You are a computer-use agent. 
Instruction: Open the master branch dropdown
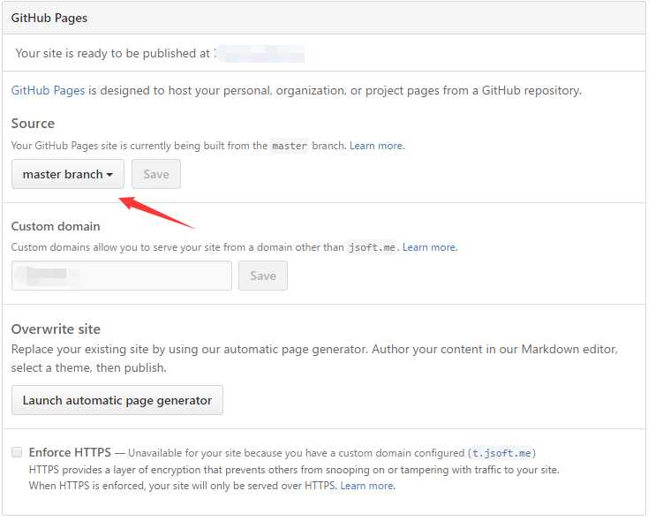pyautogui.click(x=67, y=174)
